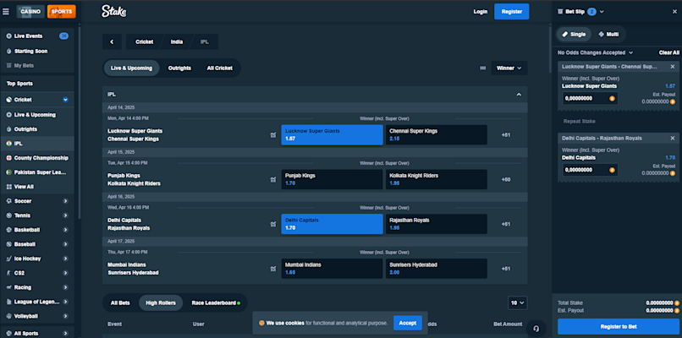
Task: Switch to the All Cricket tab
Action: point(220,68)
